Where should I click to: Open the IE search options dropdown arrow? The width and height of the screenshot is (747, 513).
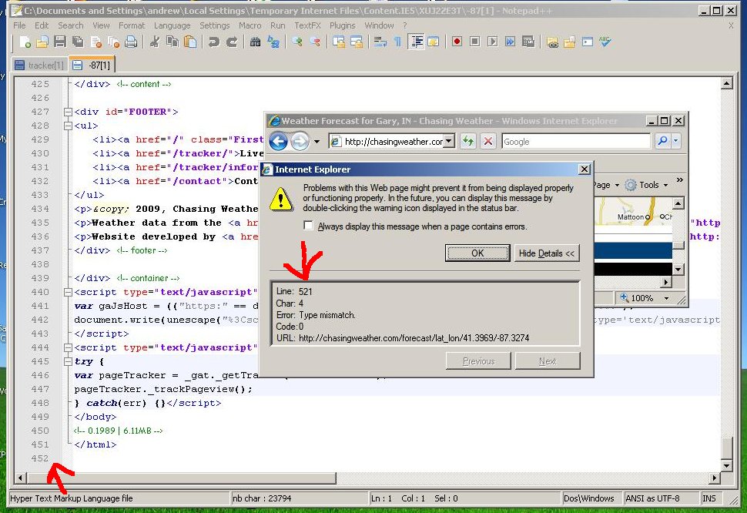675,141
